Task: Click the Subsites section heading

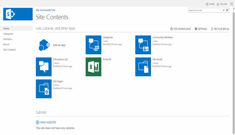Action: tap(41, 112)
